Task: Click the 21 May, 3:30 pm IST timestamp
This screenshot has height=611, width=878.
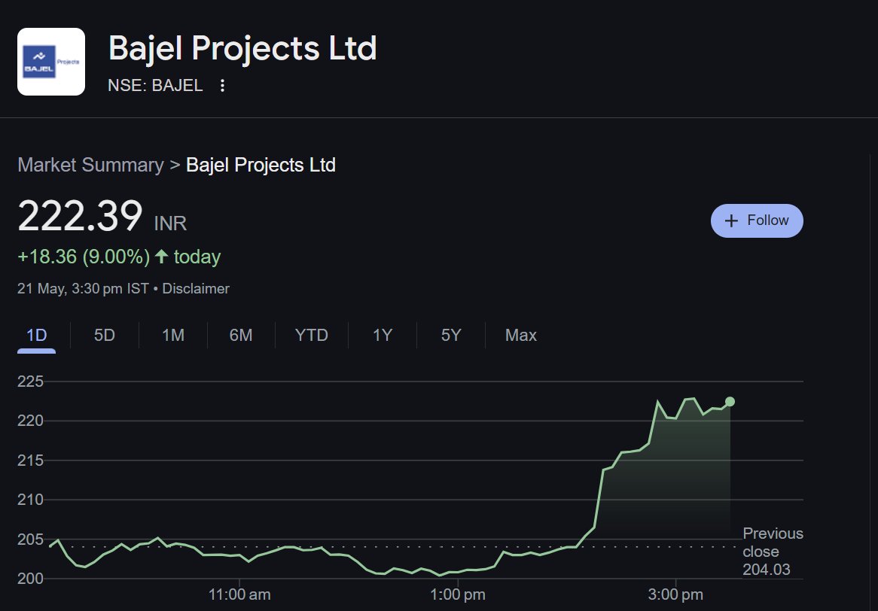Action: tap(83, 289)
